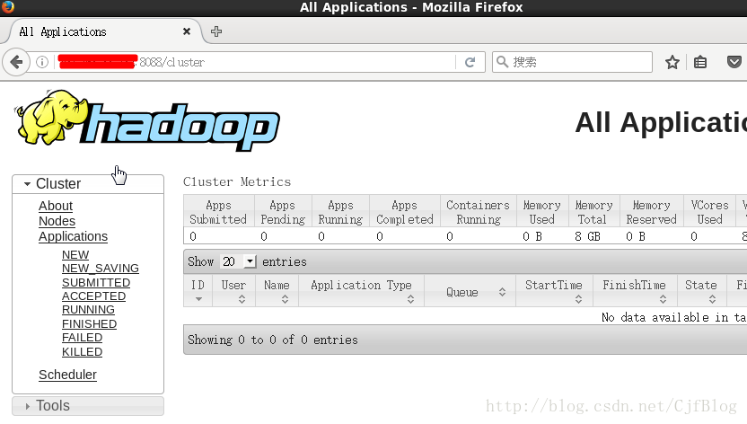The height and width of the screenshot is (424, 747).
Task: Close the All Applications tab
Action: pyautogui.click(x=186, y=31)
